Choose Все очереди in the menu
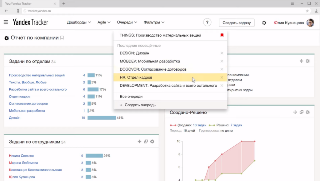 131,97
